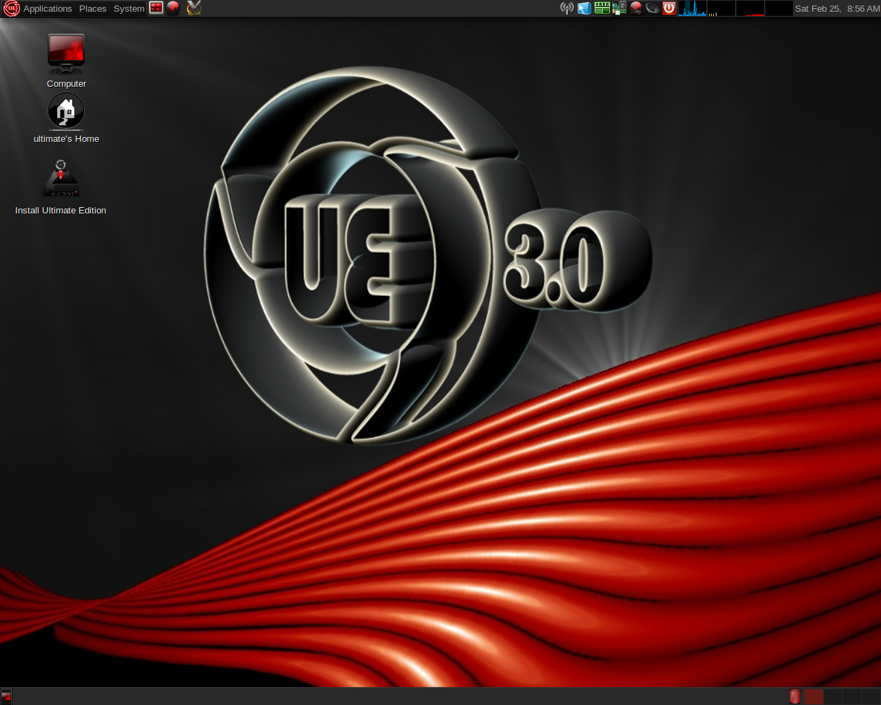Open the speaker volume control
The width and height of the screenshot is (881, 705).
click(652, 8)
